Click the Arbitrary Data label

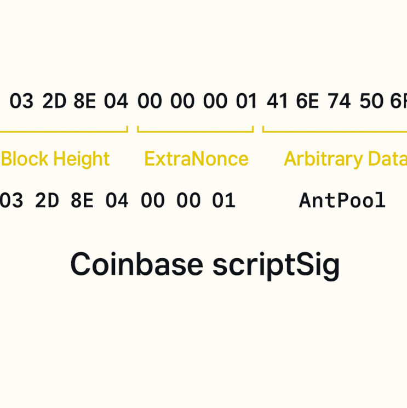(x=345, y=159)
